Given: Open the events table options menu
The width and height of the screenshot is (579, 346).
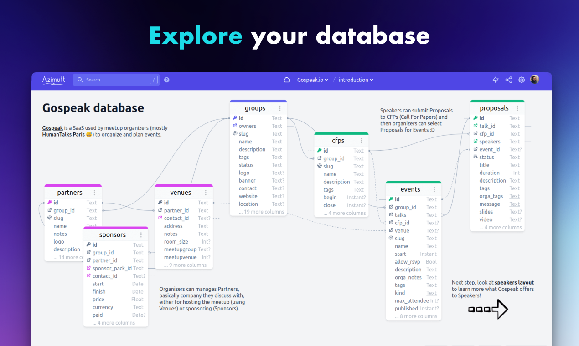Looking at the screenshot, I should click(x=434, y=189).
